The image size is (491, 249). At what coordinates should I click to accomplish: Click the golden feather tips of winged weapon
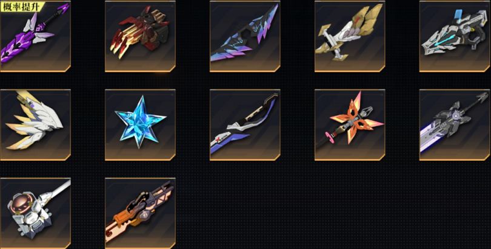pos(16,132)
